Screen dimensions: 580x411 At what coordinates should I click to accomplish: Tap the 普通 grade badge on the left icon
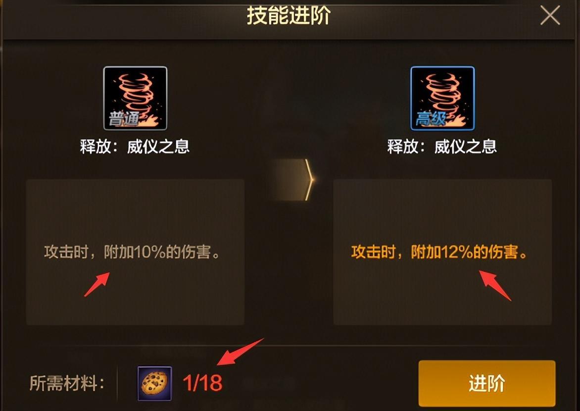[123, 119]
